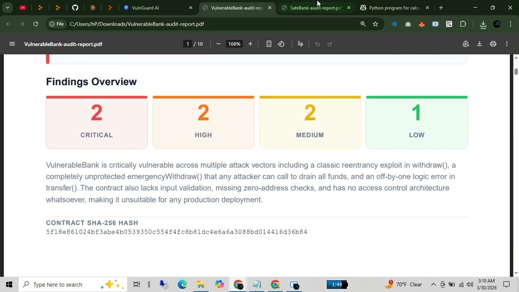The image size is (519, 292).
Task: Switch to fit-to-page view mode
Action: pos(269,44)
